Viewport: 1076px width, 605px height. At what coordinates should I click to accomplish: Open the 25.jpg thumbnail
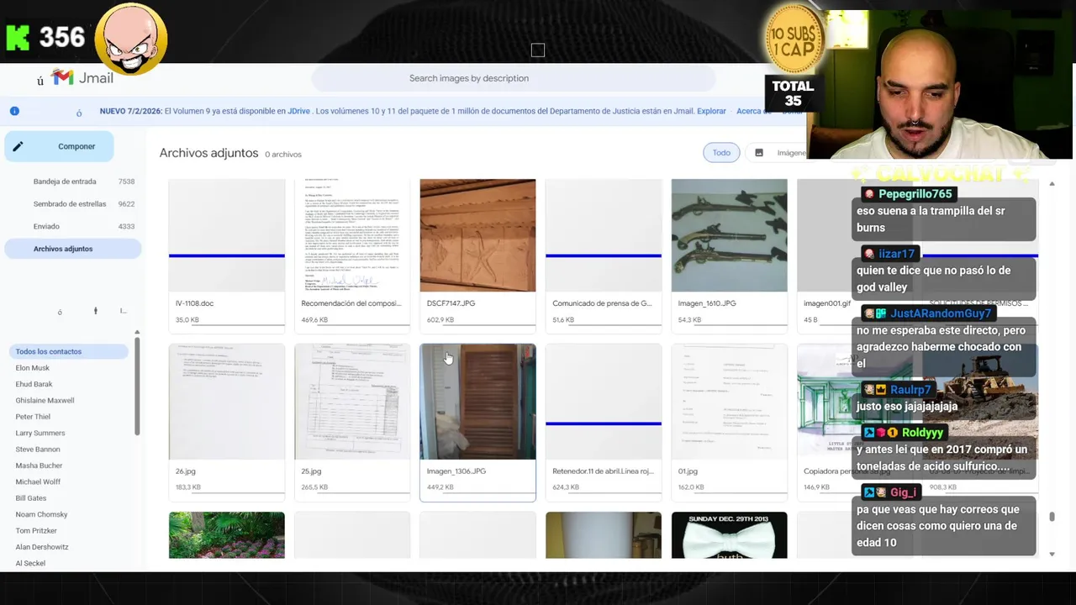pos(352,402)
